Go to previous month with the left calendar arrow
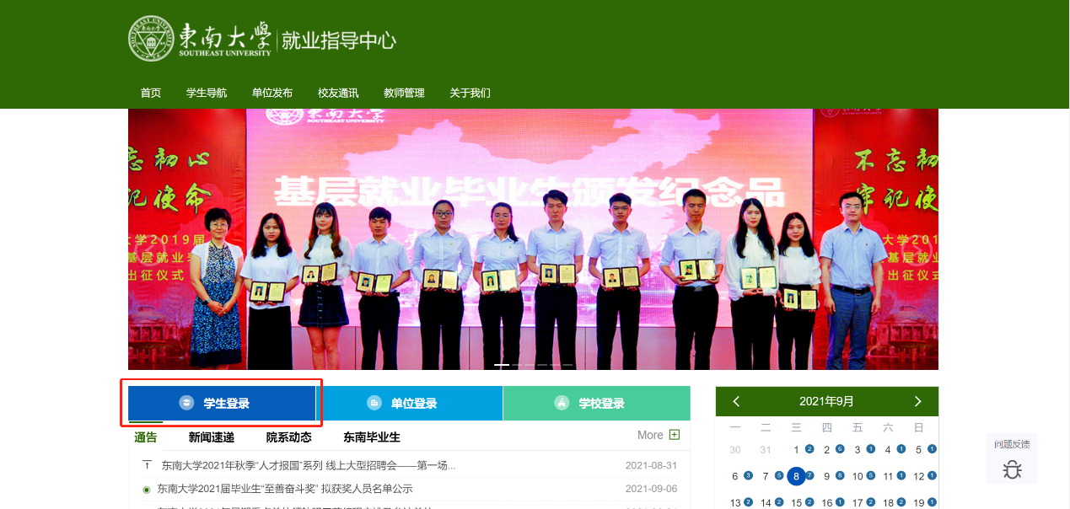Viewport: 1070px width, 509px height. pyautogui.click(x=734, y=401)
